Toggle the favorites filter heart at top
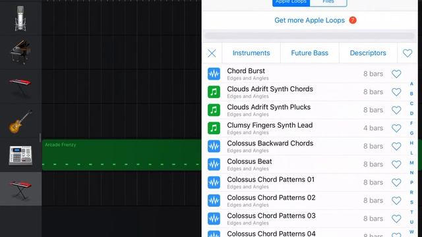The image size is (422, 237). tap(407, 53)
